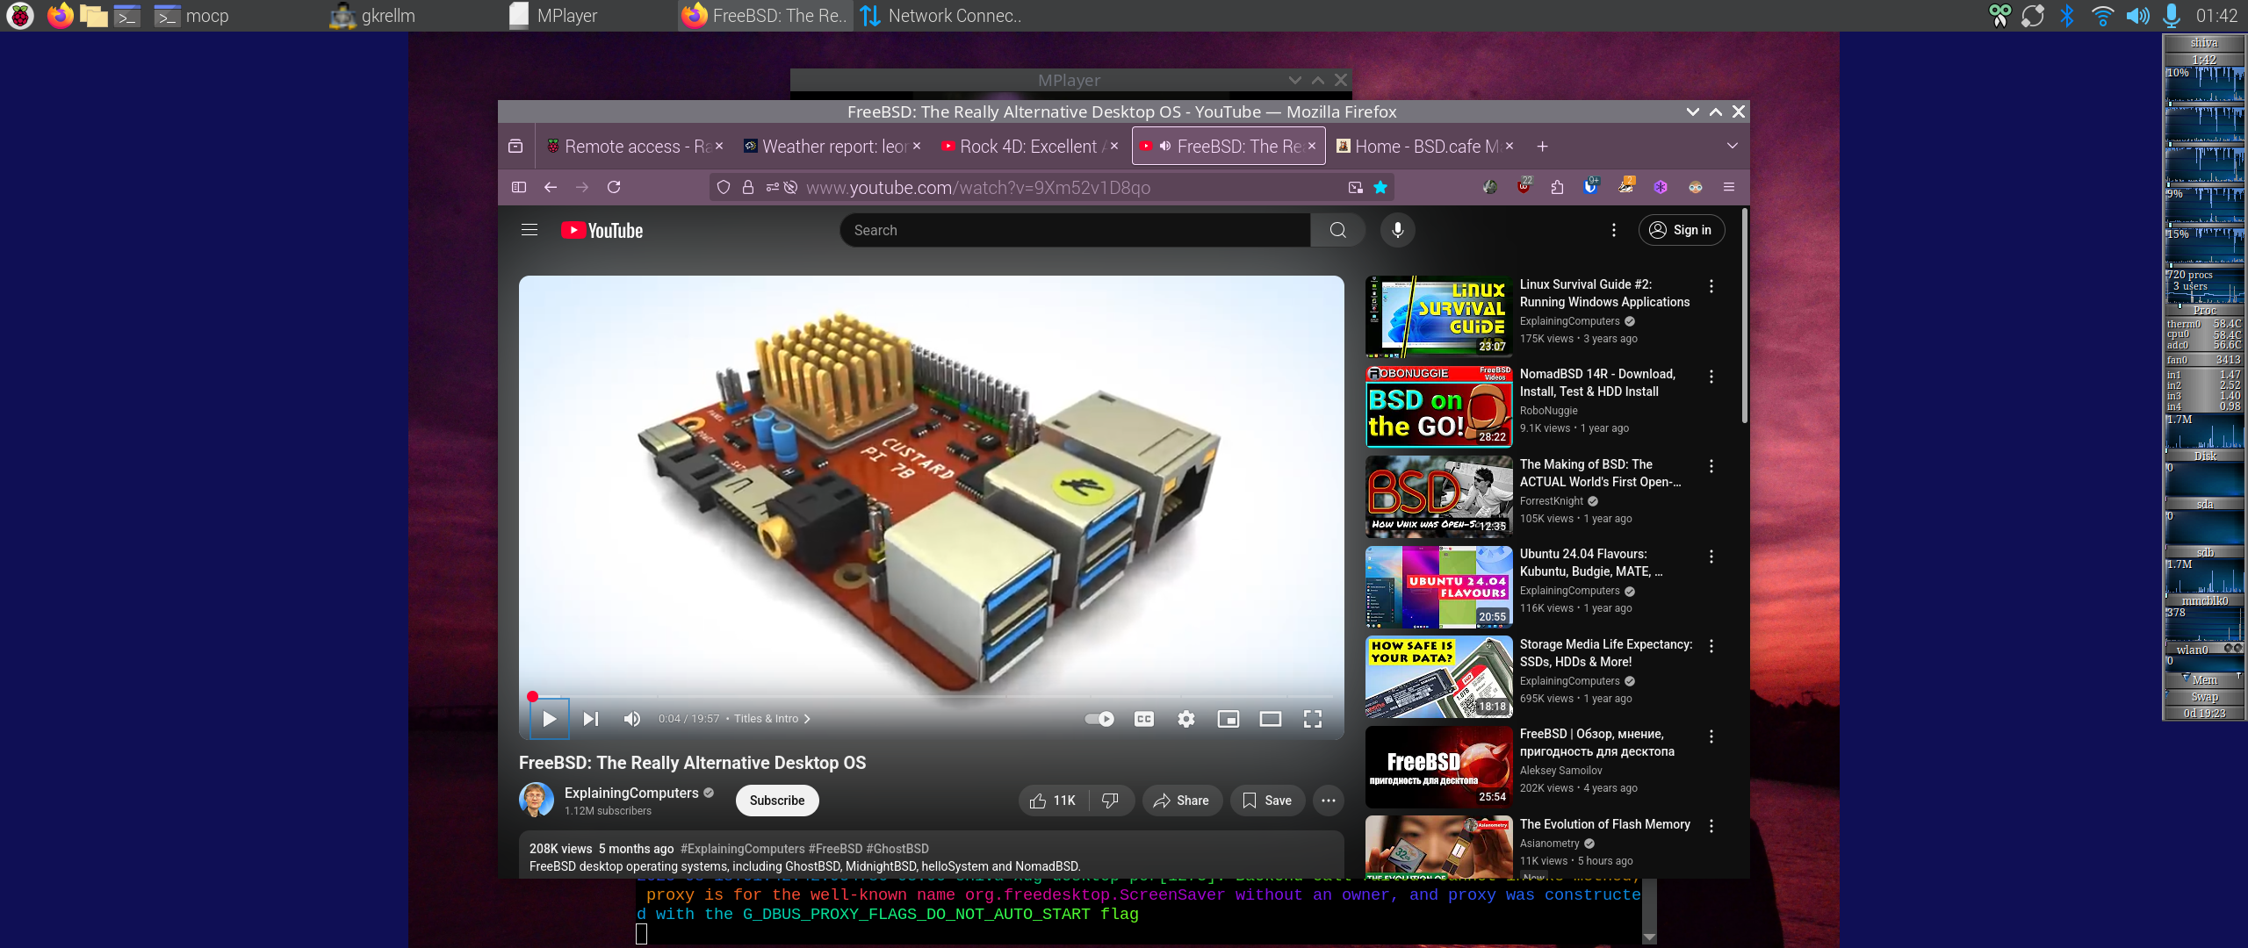Open site permissions icon in address bar
This screenshot has height=948, width=2248.
773,187
